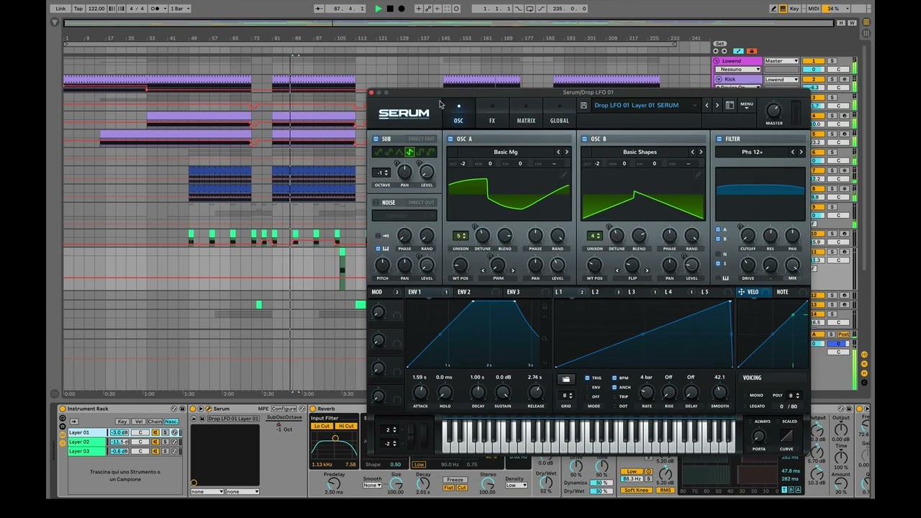The height and width of the screenshot is (518, 921).
Task: Start playback with the green play button
Action: point(378,9)
